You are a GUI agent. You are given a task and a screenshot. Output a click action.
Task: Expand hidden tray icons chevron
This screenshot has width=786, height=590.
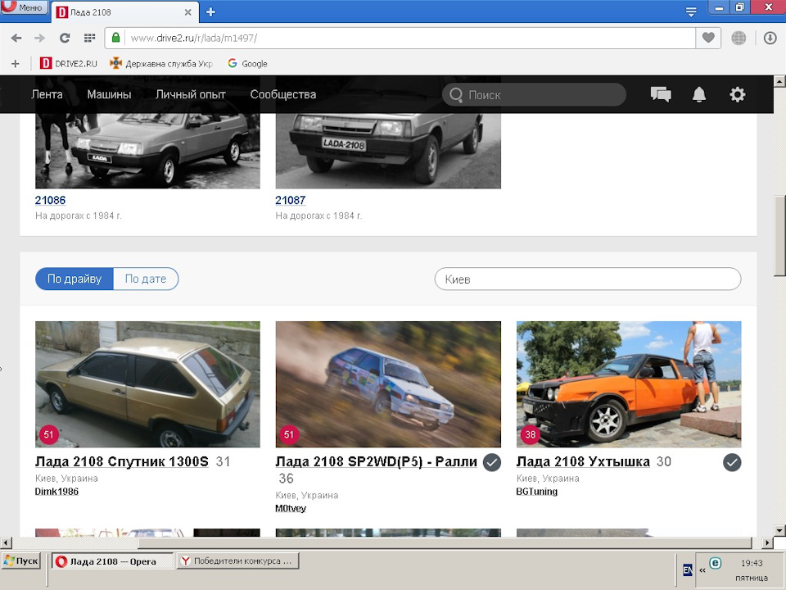tap(702, 570)
